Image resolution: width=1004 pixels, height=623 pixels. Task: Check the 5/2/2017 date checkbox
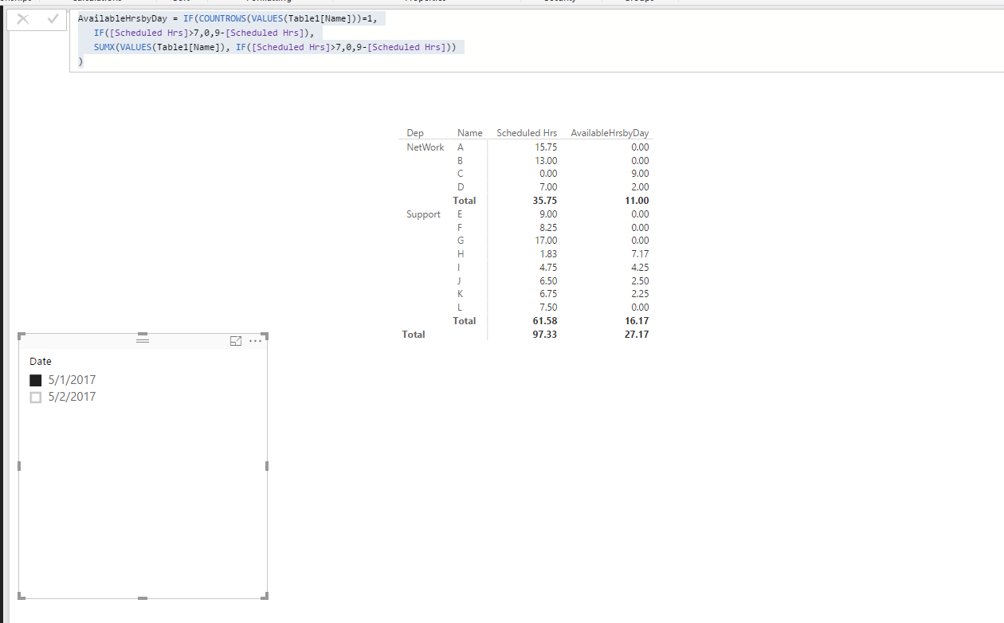[35, 397]
